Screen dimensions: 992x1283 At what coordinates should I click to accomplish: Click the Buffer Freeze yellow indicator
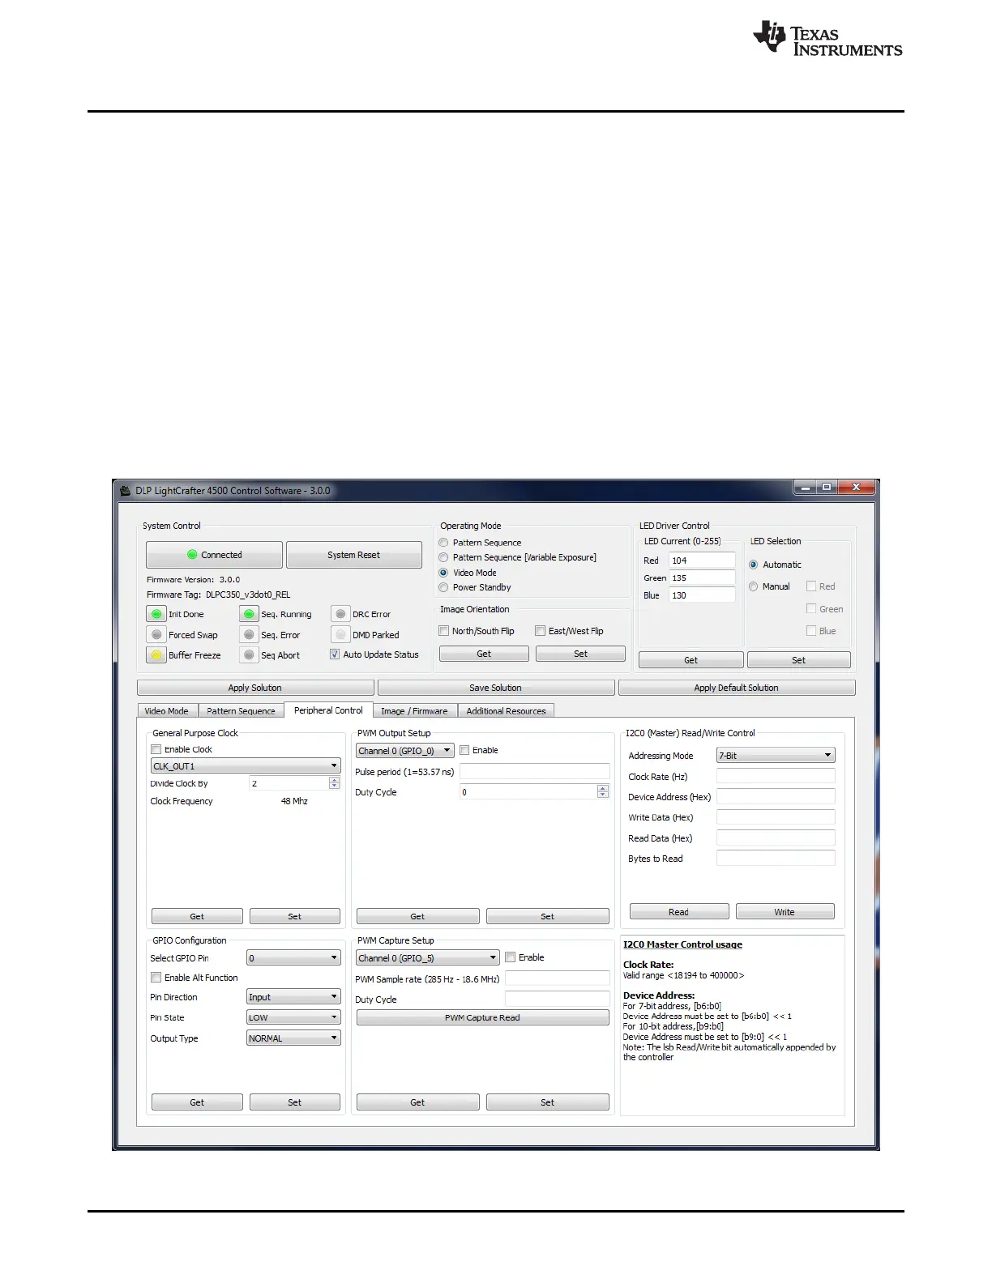[156, 654]
